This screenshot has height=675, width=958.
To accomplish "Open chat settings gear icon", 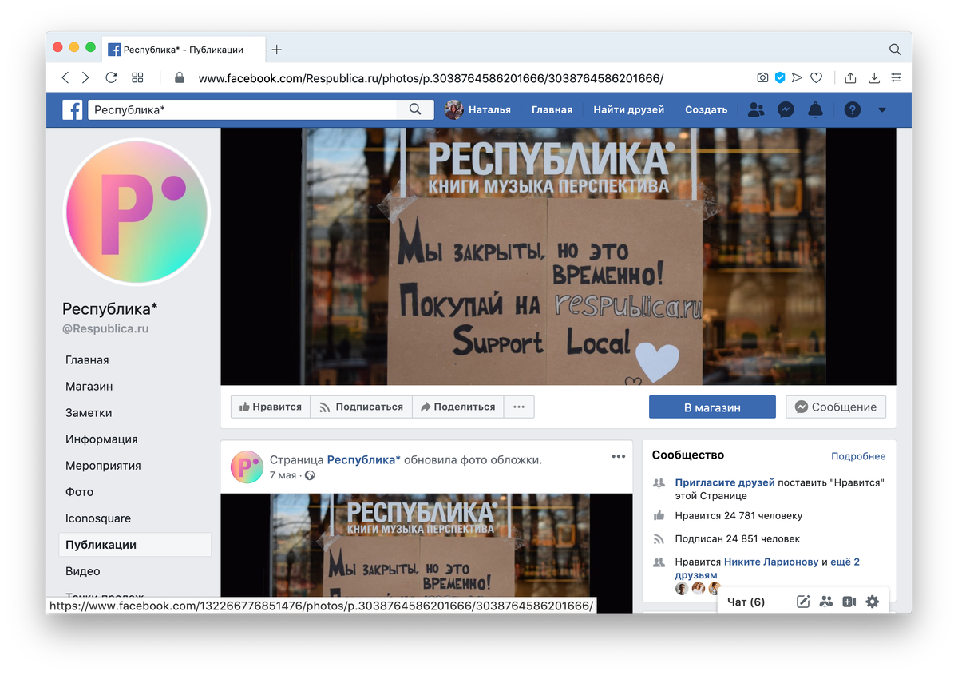I will pos(872,602).
